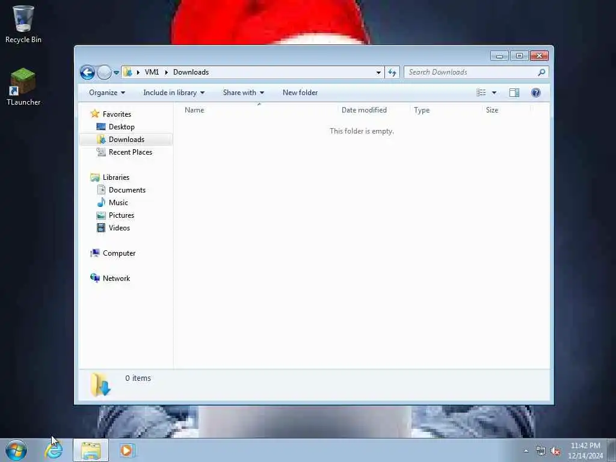
Task: Change your view with the views icon
Action: click(x=481, y=93)
